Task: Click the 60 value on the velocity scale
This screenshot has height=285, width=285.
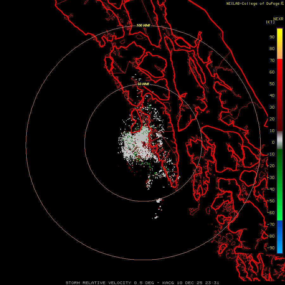Action: 272,72
